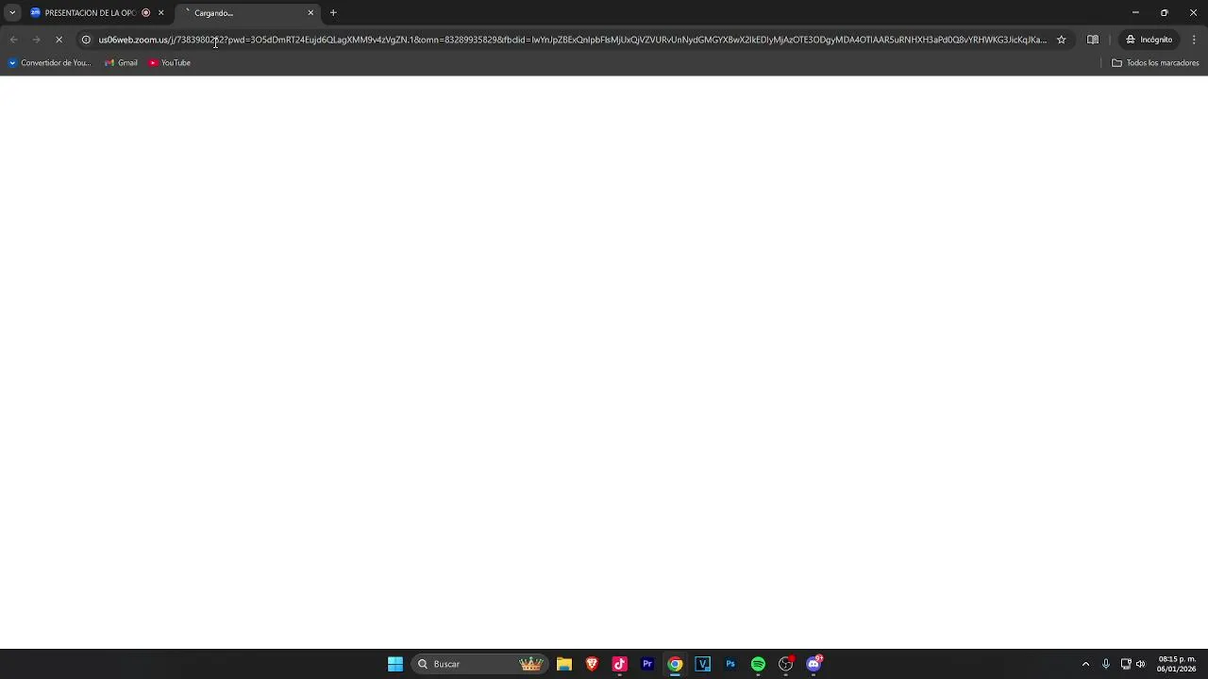Open Premiere Pro from taskbar

[x=647, y=664]
